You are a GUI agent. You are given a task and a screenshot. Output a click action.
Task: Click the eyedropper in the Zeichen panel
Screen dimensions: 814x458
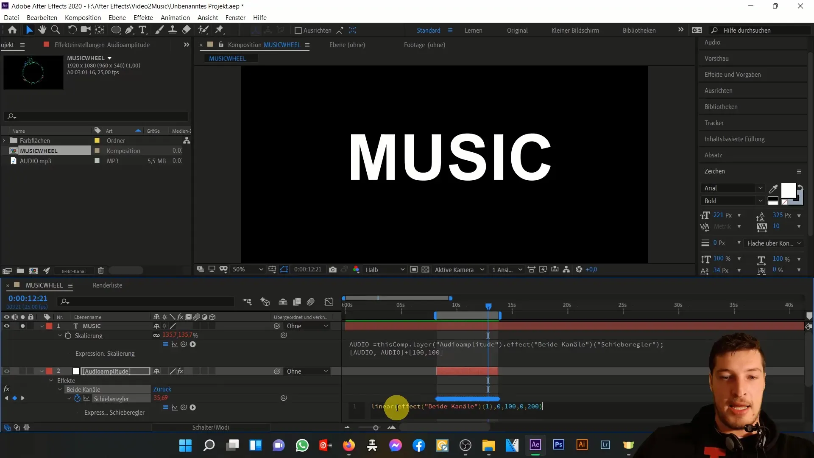773,189
